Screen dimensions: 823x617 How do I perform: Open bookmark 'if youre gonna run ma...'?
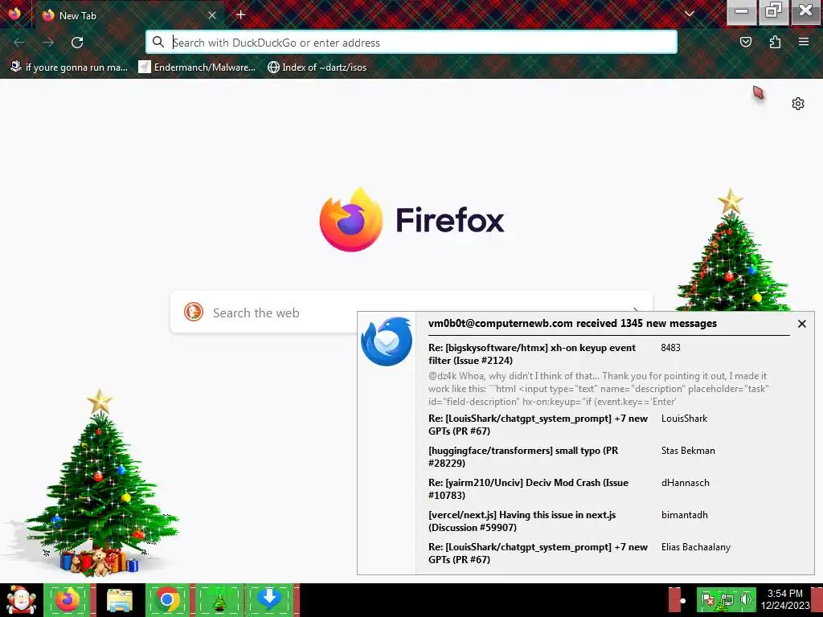pos(69,67)
